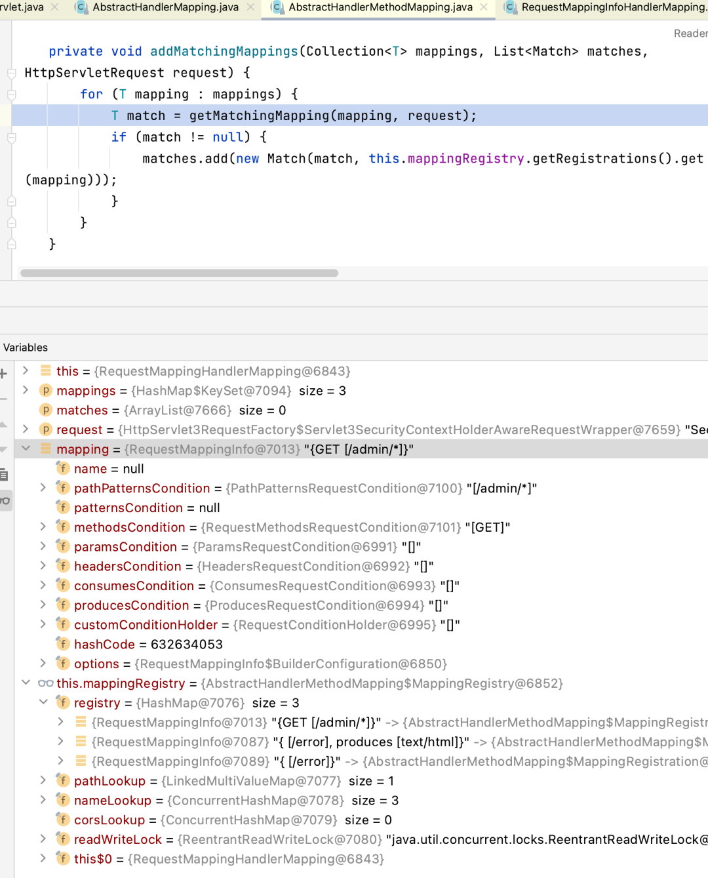Screen dimensions: 708x878
Task: Click the move watch down arrow
Action: (3, 450)
